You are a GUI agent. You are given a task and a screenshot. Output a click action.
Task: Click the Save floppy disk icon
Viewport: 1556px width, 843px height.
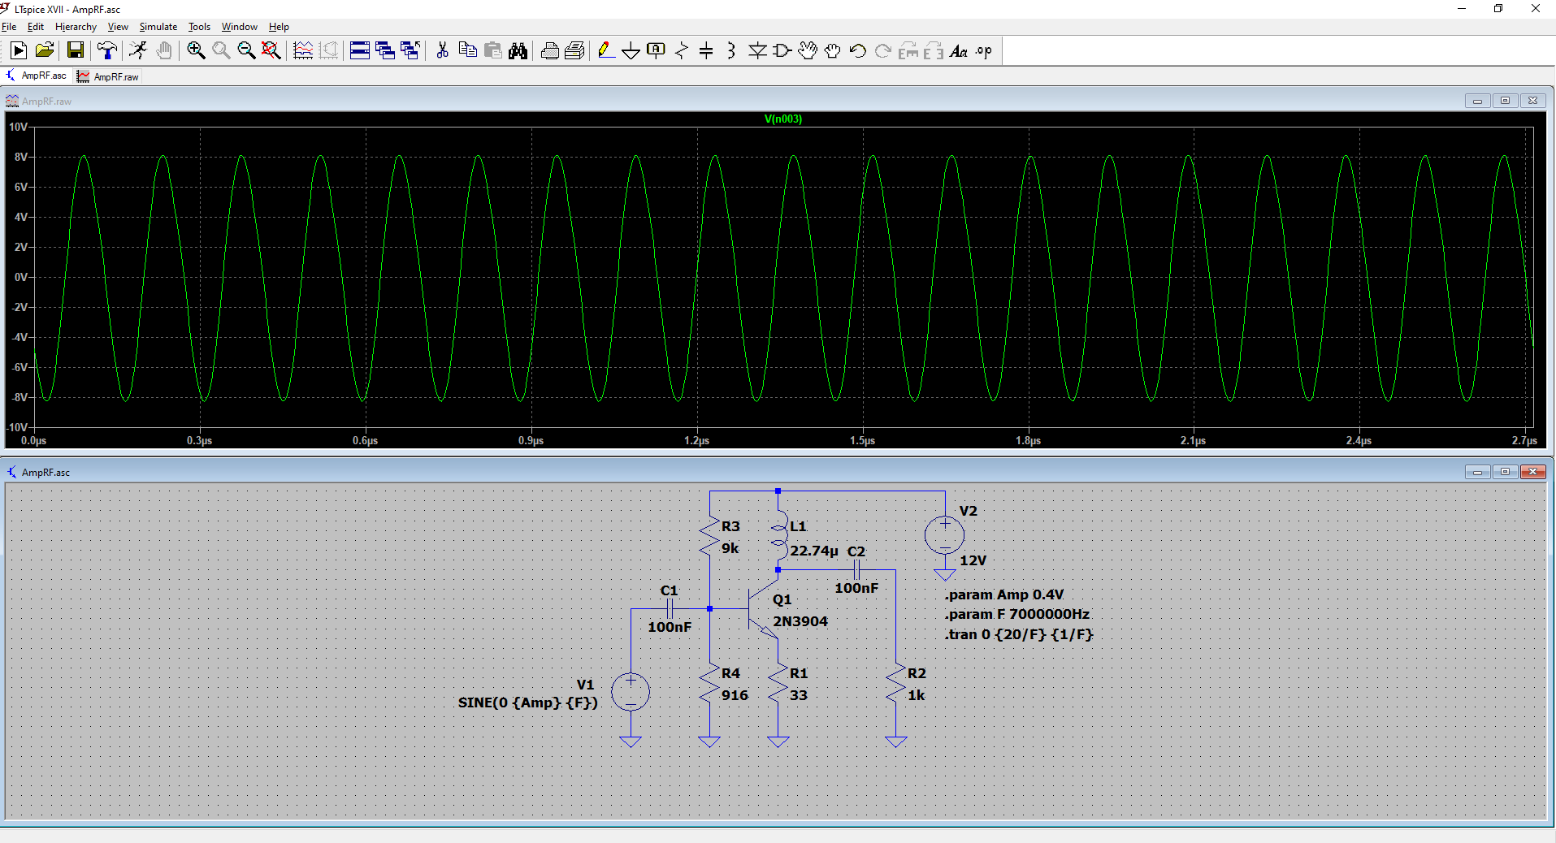(76, 51)
